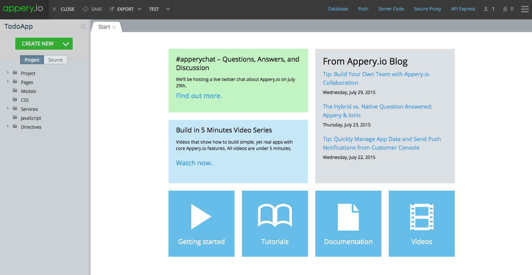The image size is (532, 275).
Task: Close the Start tab
Action: (114, 27)
